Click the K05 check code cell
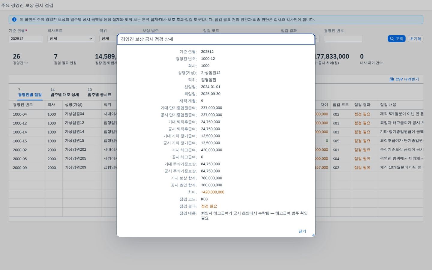Image resolution: width=432 pixels, height=270 pixels. click(336, 141)
